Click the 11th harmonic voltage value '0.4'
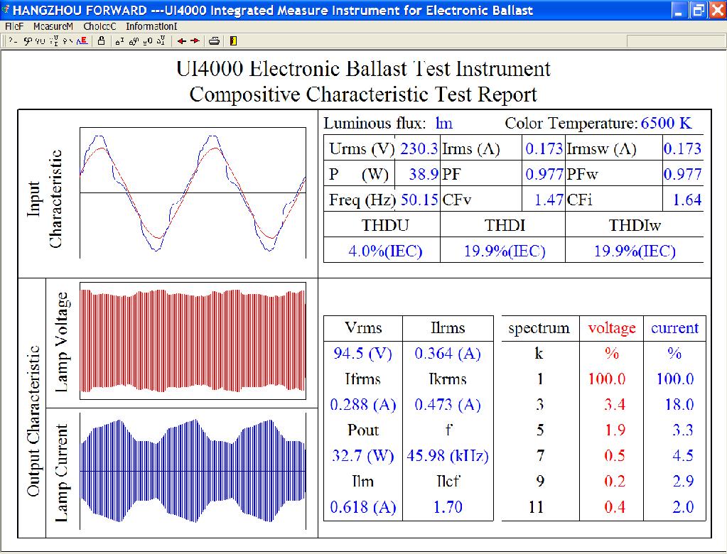The width and height of the screenshot is (727, 554). (615, 507)
